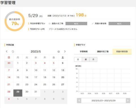
Task: Select next-month day 10 in calendar
Action: tap(63, 100)
